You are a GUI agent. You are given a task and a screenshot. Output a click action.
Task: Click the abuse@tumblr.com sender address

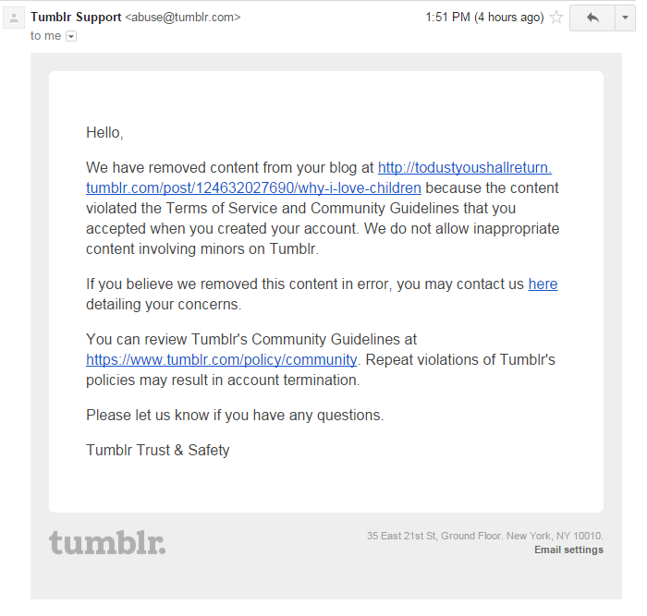pos(183,18)
